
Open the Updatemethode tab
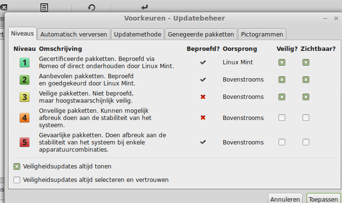pyautogui.click(x=138, y=35)
